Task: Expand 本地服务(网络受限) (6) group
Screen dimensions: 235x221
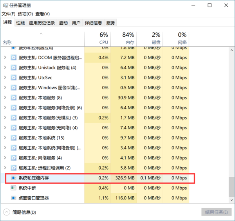Action: 5,108
